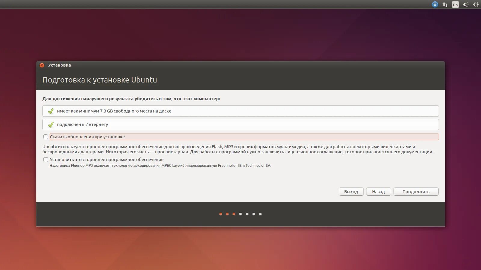Open the network connections indicator
481x270 pixels.
445,4
